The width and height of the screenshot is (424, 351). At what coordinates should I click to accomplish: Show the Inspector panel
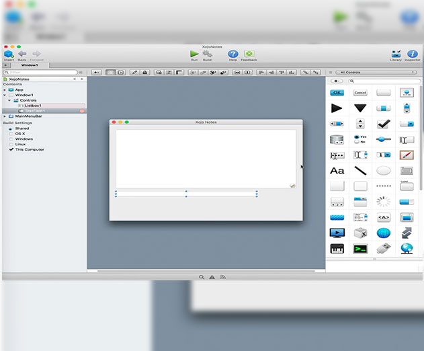pyautogui.click(x=413, y=54)
